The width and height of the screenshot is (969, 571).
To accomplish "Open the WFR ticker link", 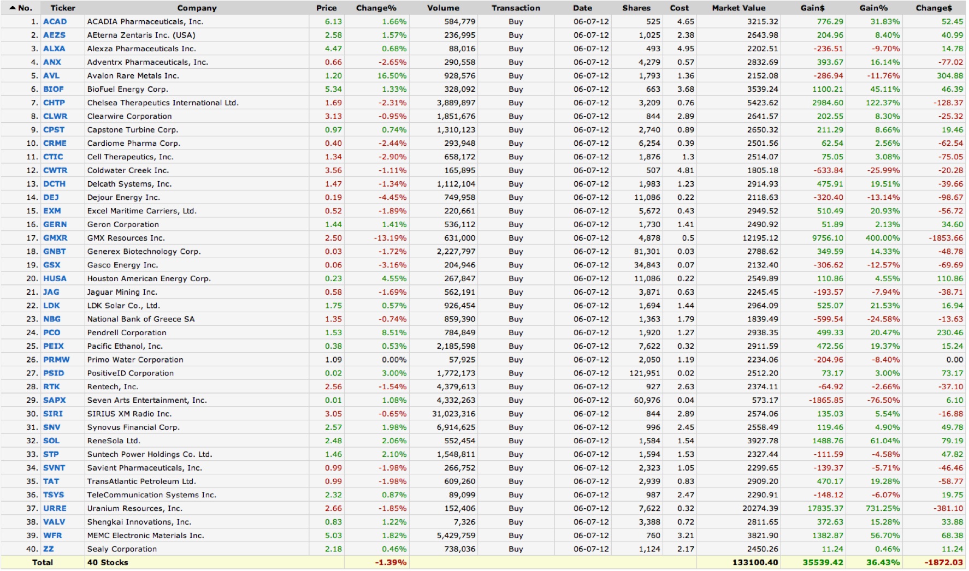I will (x=52, y=536).
